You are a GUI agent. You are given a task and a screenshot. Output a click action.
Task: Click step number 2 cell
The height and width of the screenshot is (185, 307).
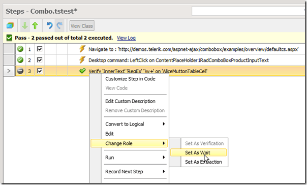(x=29, y=60)
